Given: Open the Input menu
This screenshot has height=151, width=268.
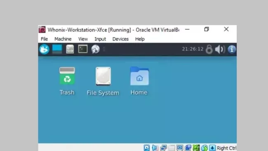Looking at the screenshot, I should 100,39.
